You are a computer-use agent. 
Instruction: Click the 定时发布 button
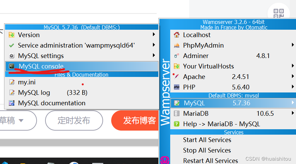pos(74,120)
